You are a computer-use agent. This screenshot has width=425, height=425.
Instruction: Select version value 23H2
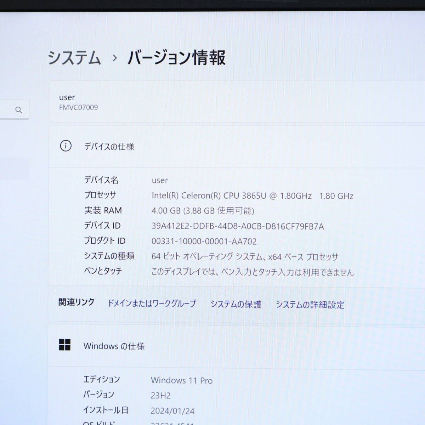[x=160, y=396]
